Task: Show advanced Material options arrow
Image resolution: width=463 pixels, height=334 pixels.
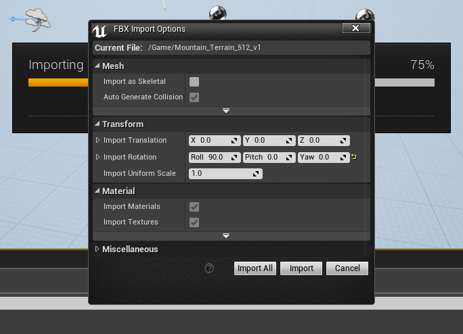Action: coord(226,236)
